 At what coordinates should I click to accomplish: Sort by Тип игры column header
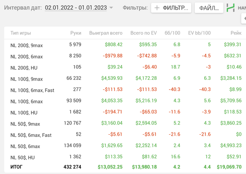click(x=20, y=33)
